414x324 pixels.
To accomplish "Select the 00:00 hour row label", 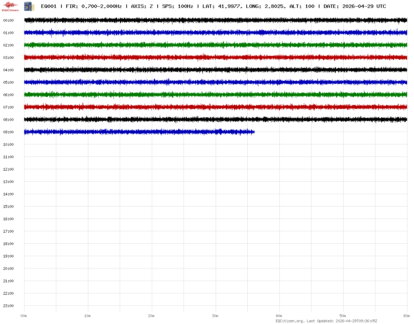I will 8,21.
